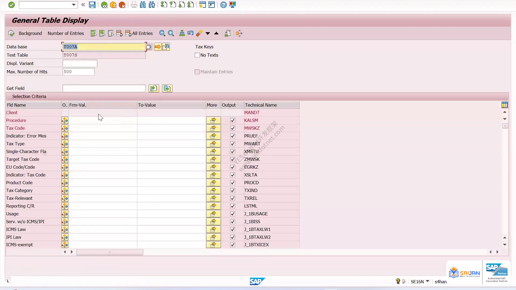Expand the SE16N transaction dropdown in status bar

[428, 281]
